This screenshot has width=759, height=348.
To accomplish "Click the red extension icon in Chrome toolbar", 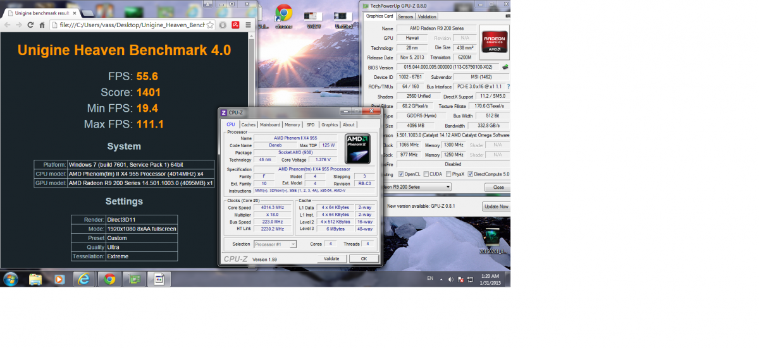I will 235,25.
